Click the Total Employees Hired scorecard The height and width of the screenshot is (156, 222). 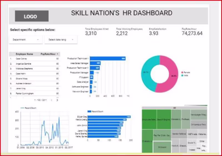click(97, 32)
